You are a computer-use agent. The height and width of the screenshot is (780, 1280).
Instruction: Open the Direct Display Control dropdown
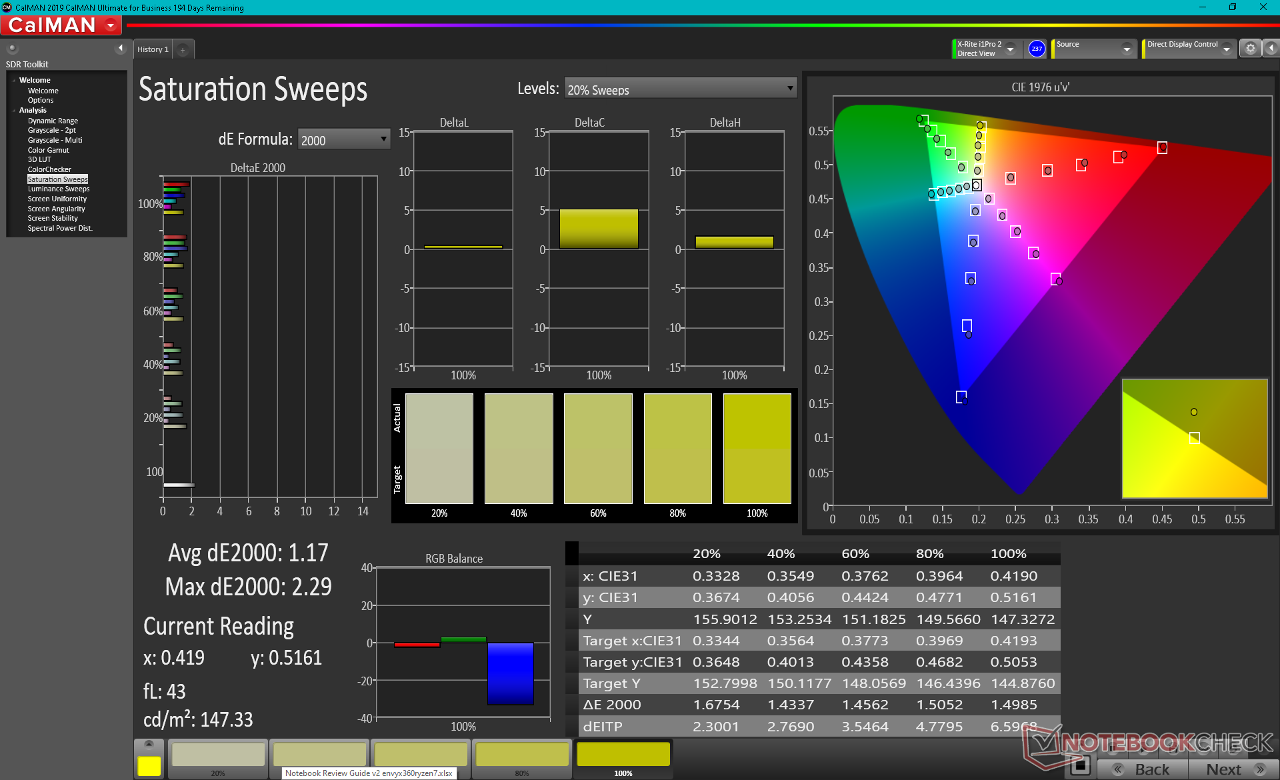pyautogui.click(x=1226, y=49)
